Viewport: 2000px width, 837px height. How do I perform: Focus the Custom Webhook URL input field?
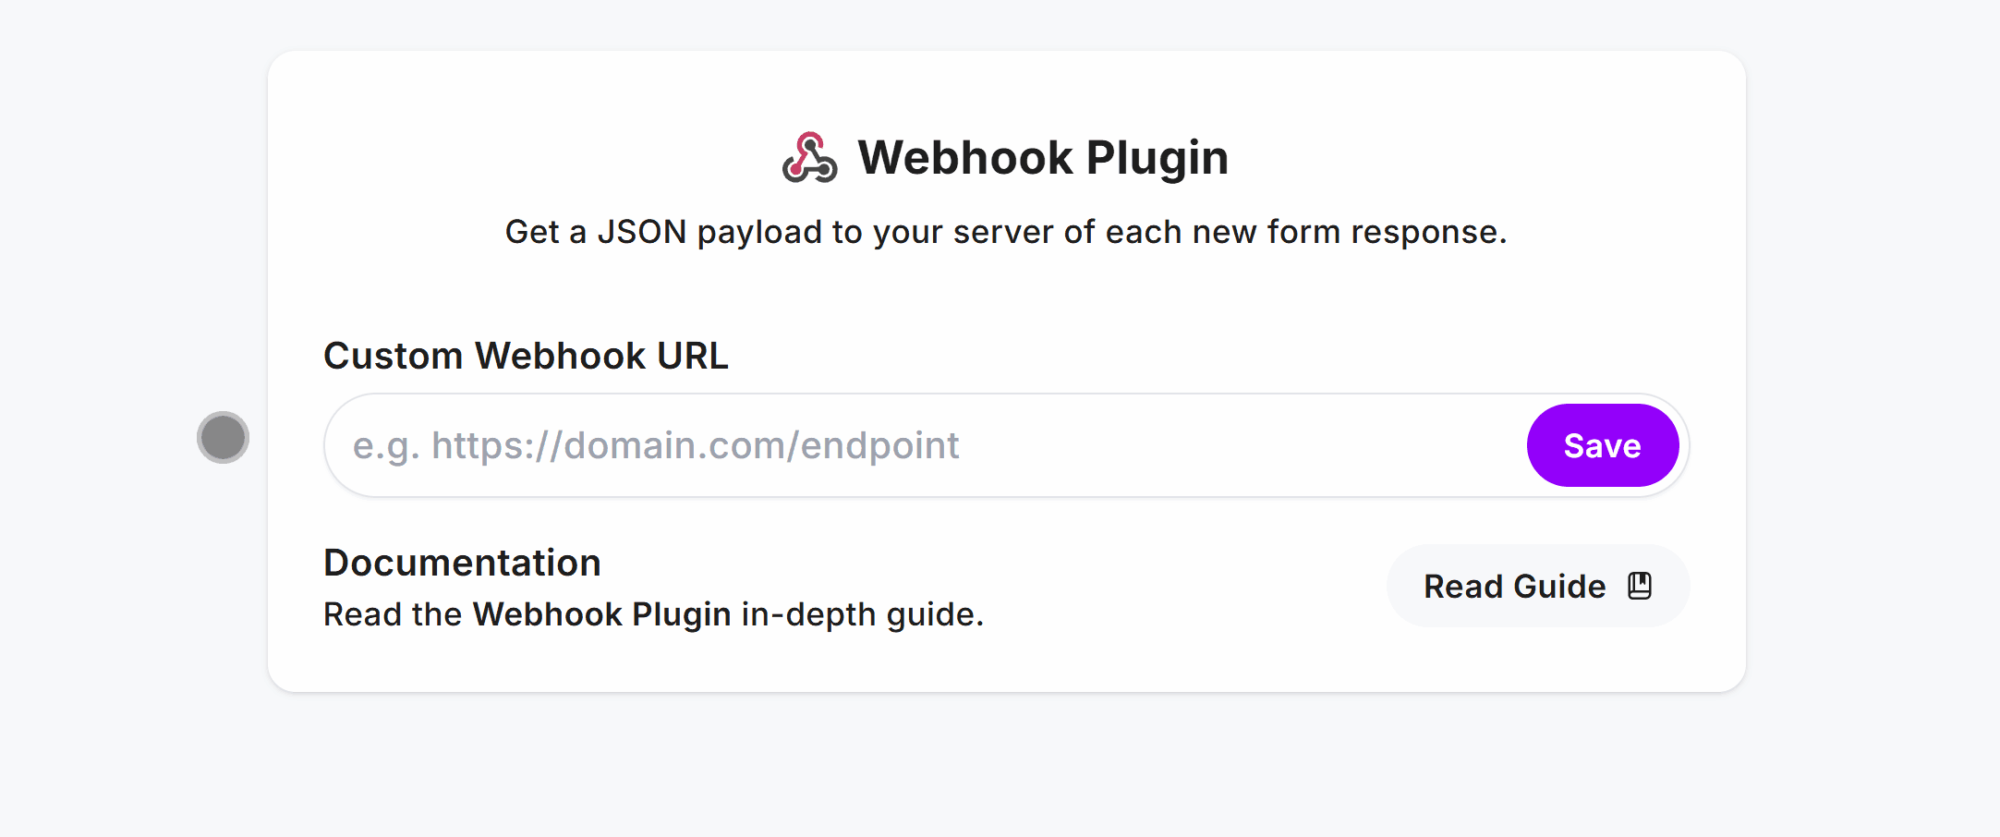pos(924,445)
